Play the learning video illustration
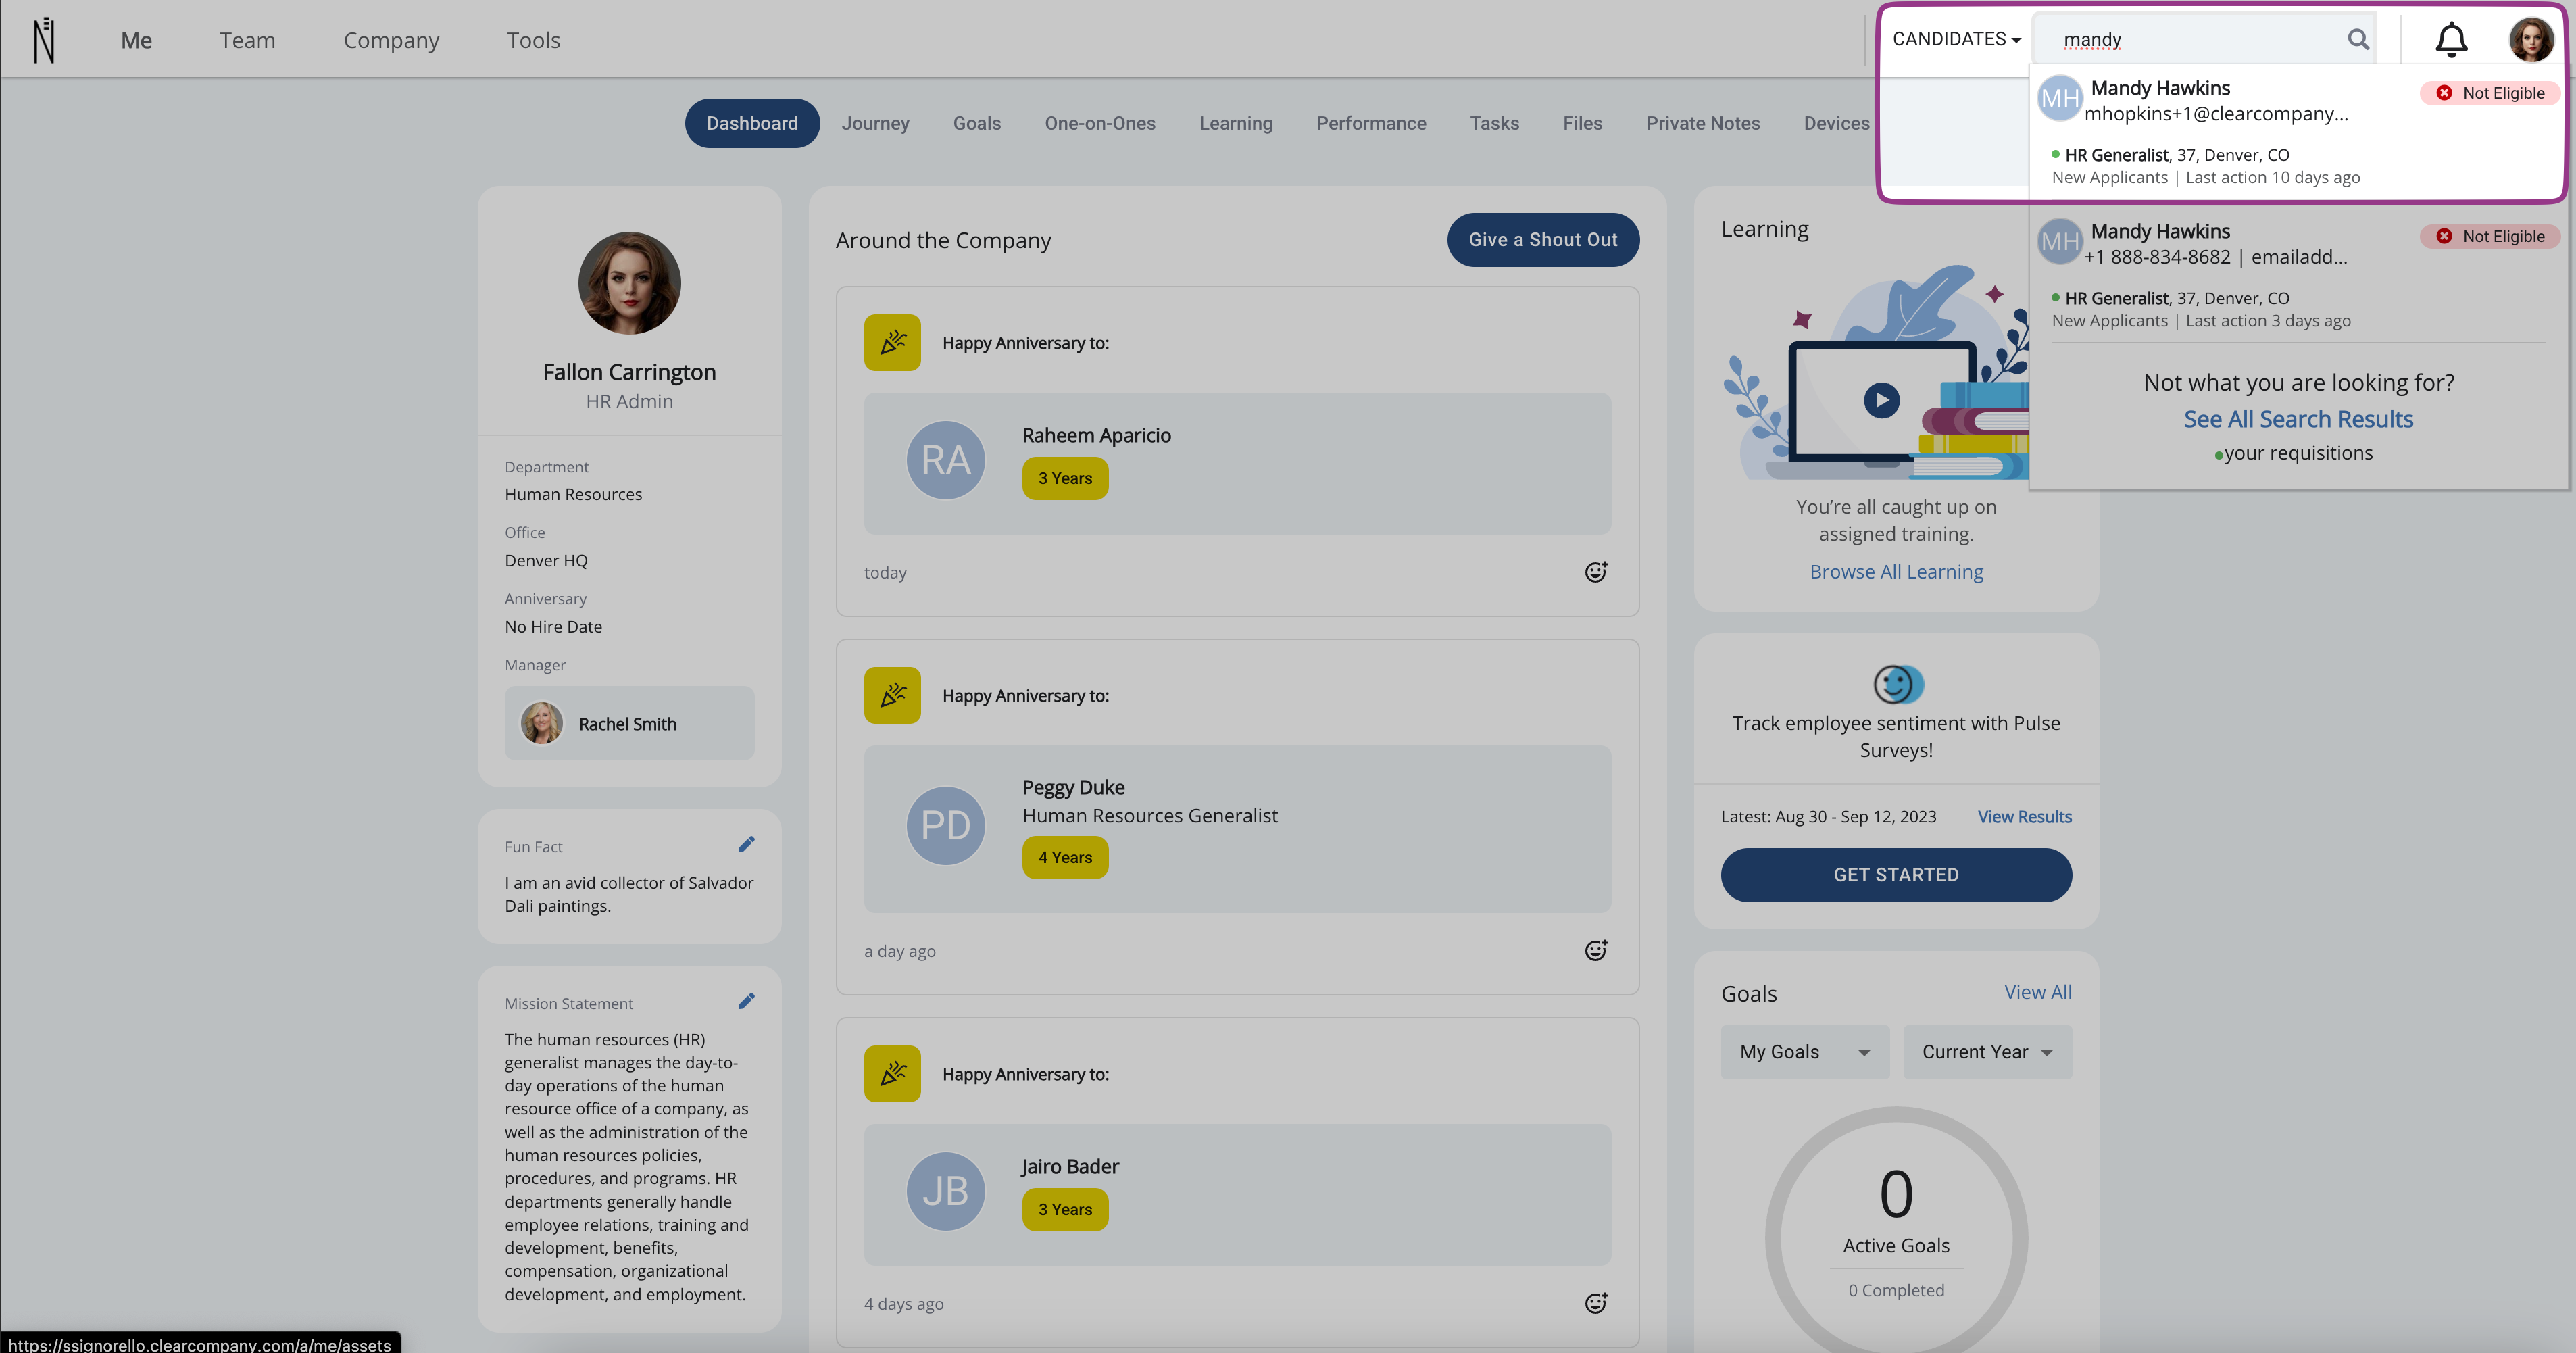 click(x=1881, y=400)
